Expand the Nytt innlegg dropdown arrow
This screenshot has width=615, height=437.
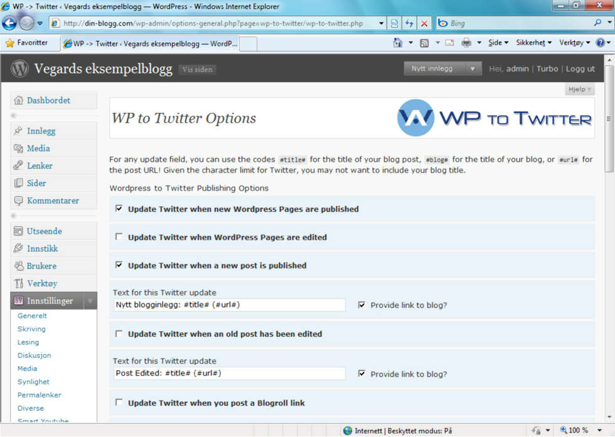(x=473, y=68)
